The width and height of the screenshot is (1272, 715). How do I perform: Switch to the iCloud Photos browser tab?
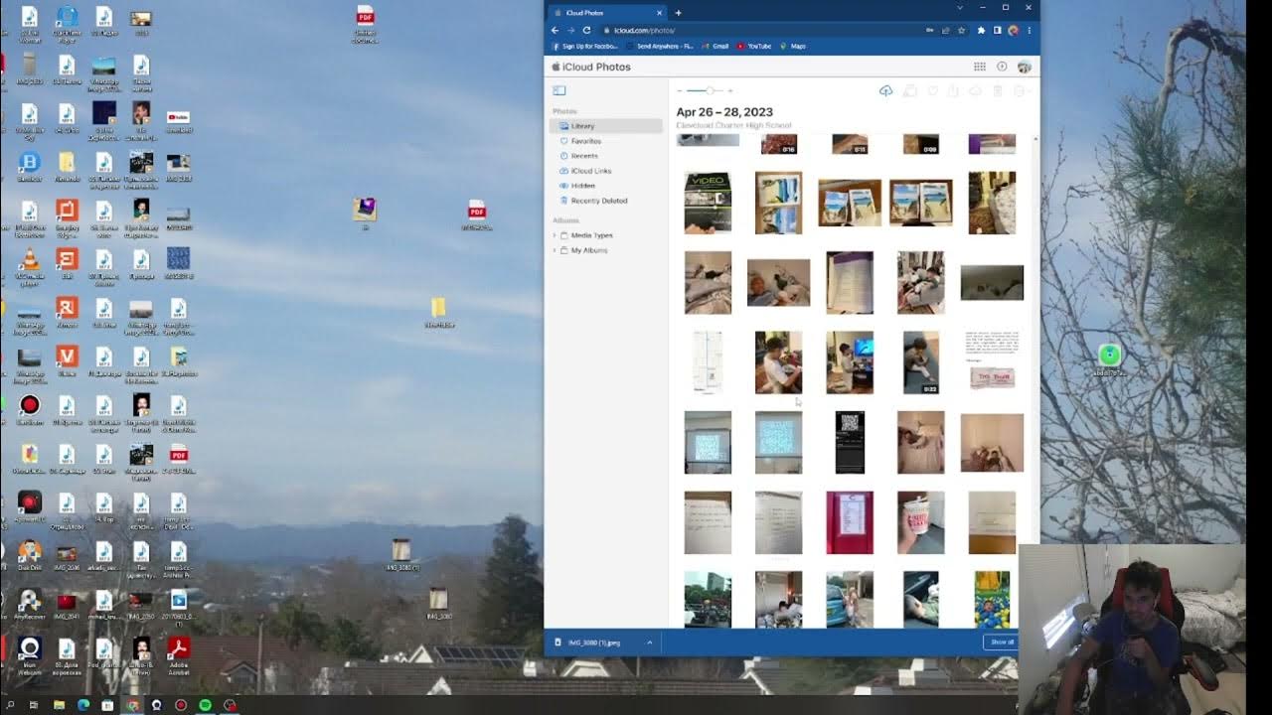coord(606,13)
